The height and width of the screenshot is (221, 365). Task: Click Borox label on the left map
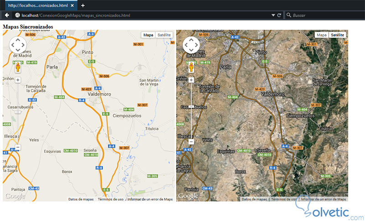(67, 171)
